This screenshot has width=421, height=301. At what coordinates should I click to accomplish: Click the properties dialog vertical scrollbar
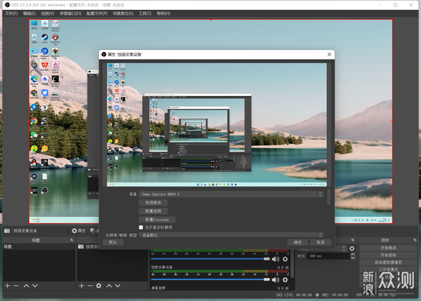point(329,197)
